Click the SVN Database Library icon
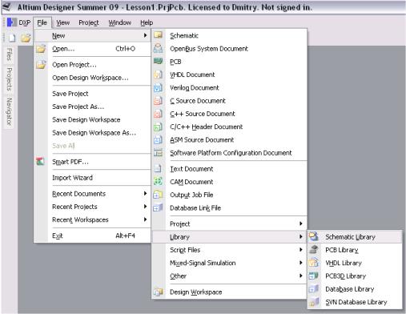The height and width of the screenshot is (314, 406). click(x=314, y=302)
